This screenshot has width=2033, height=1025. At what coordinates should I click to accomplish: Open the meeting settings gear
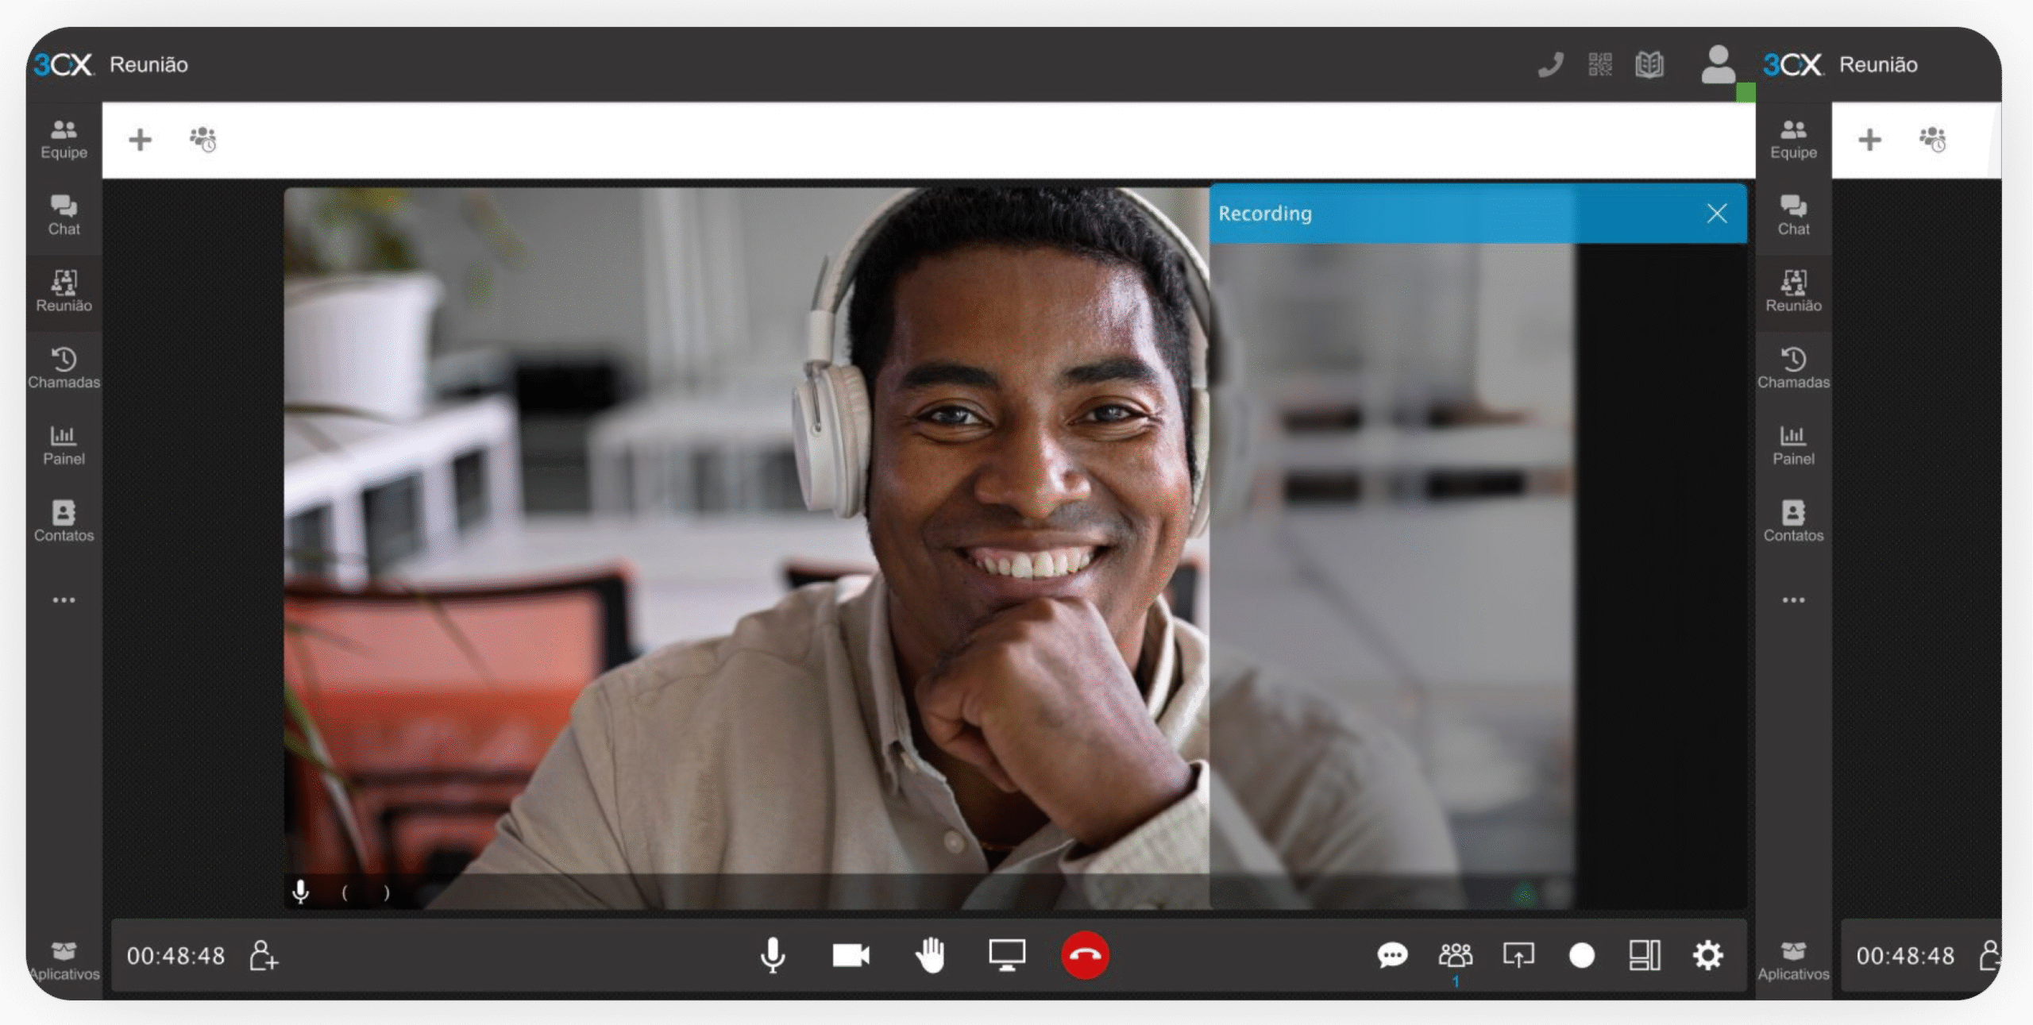1707,955
